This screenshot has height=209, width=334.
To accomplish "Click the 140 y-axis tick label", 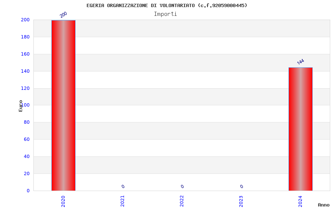I will (25, 71).
